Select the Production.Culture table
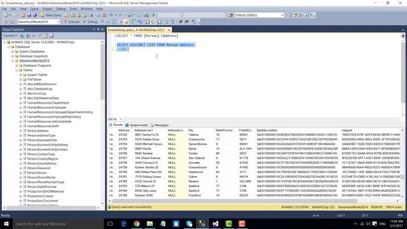The image size is (407, 229). 40,196
